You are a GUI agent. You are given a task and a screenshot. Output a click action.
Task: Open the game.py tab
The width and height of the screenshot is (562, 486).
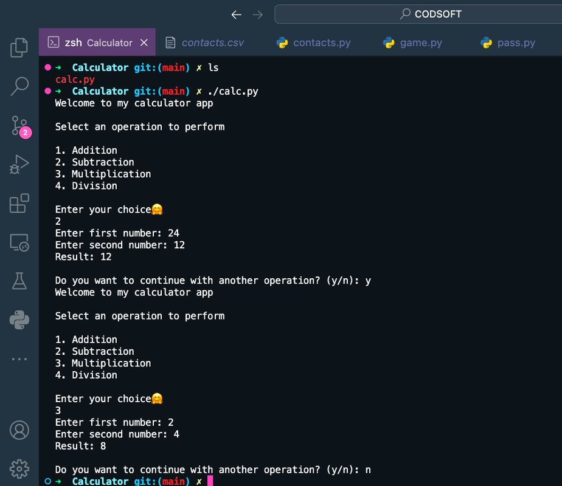[420, 43]
